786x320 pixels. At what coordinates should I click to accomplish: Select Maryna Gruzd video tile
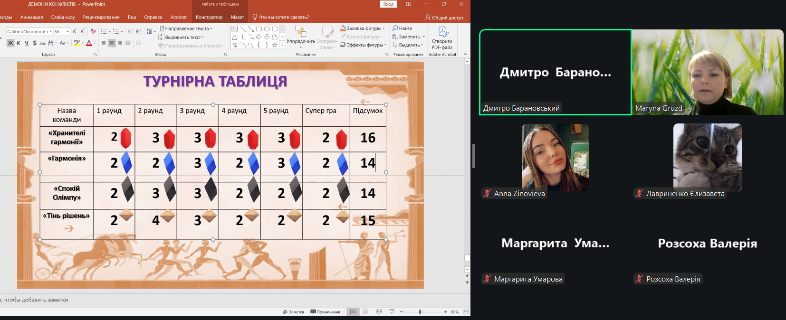click(707, 72)
